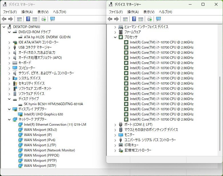Click scan hardware monitor icon in right window
The width and height of the screenshot is (223, 176).
click(x=158, y=19)
